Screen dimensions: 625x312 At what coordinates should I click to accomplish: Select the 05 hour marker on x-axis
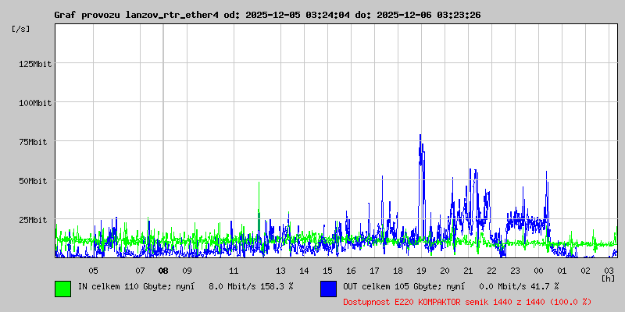pos(93,271)
